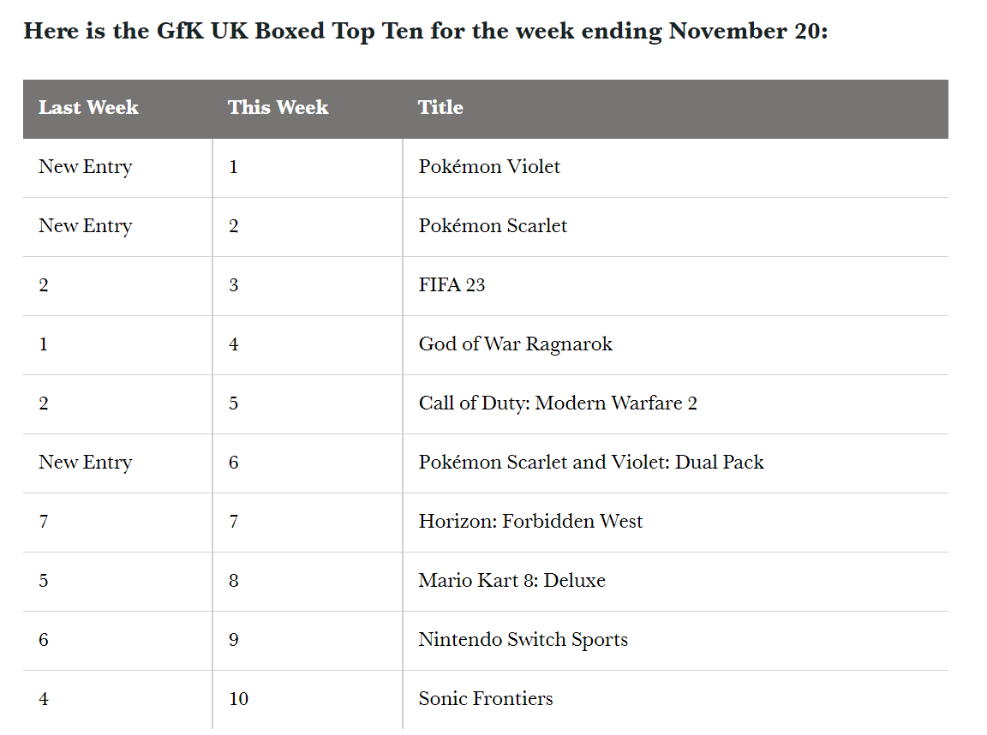Click the "Pokémon Scarlet" title cell
This screenshot has height=735, width=987.
[x=493, y=226]
